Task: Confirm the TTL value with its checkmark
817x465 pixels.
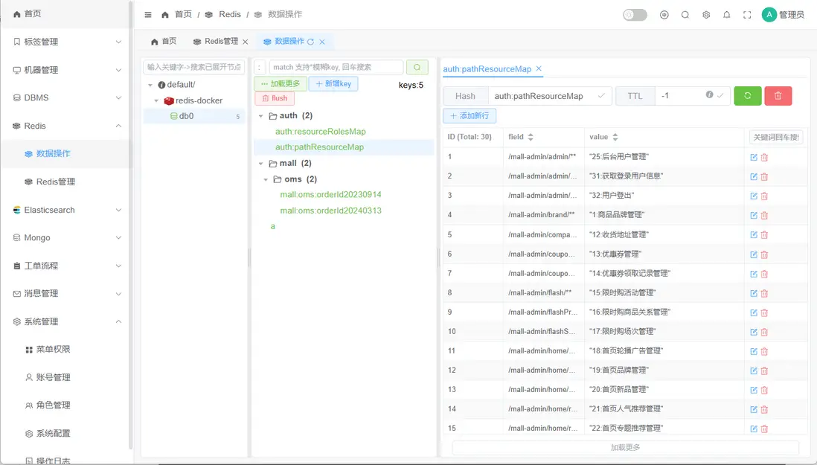Action: coord(720,95)
